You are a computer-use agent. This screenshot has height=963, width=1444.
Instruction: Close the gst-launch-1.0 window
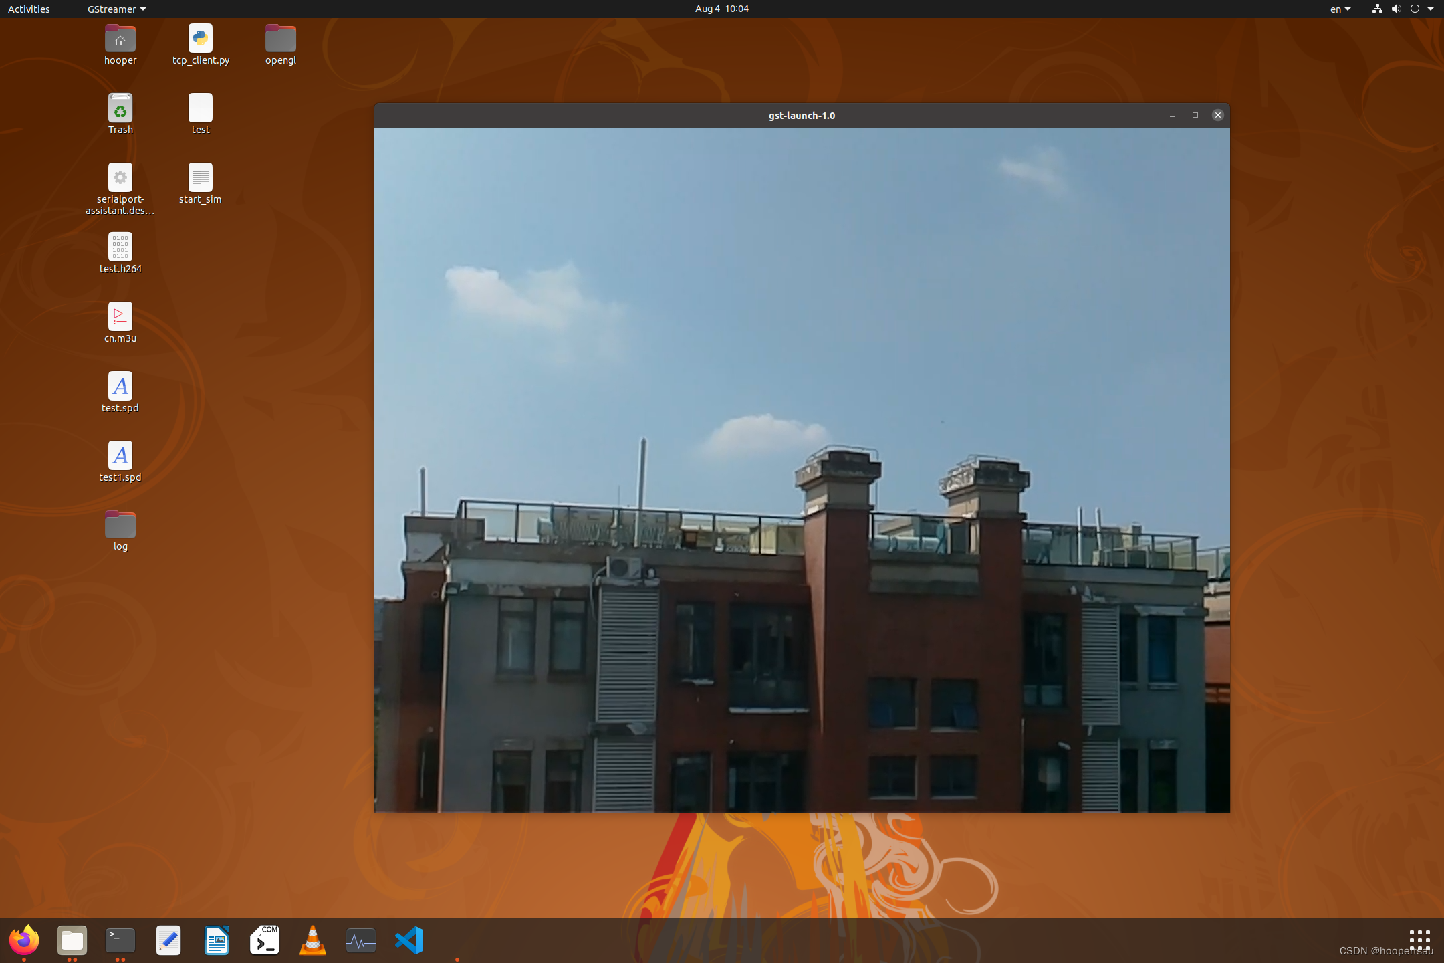click(x=1218, y=115)
